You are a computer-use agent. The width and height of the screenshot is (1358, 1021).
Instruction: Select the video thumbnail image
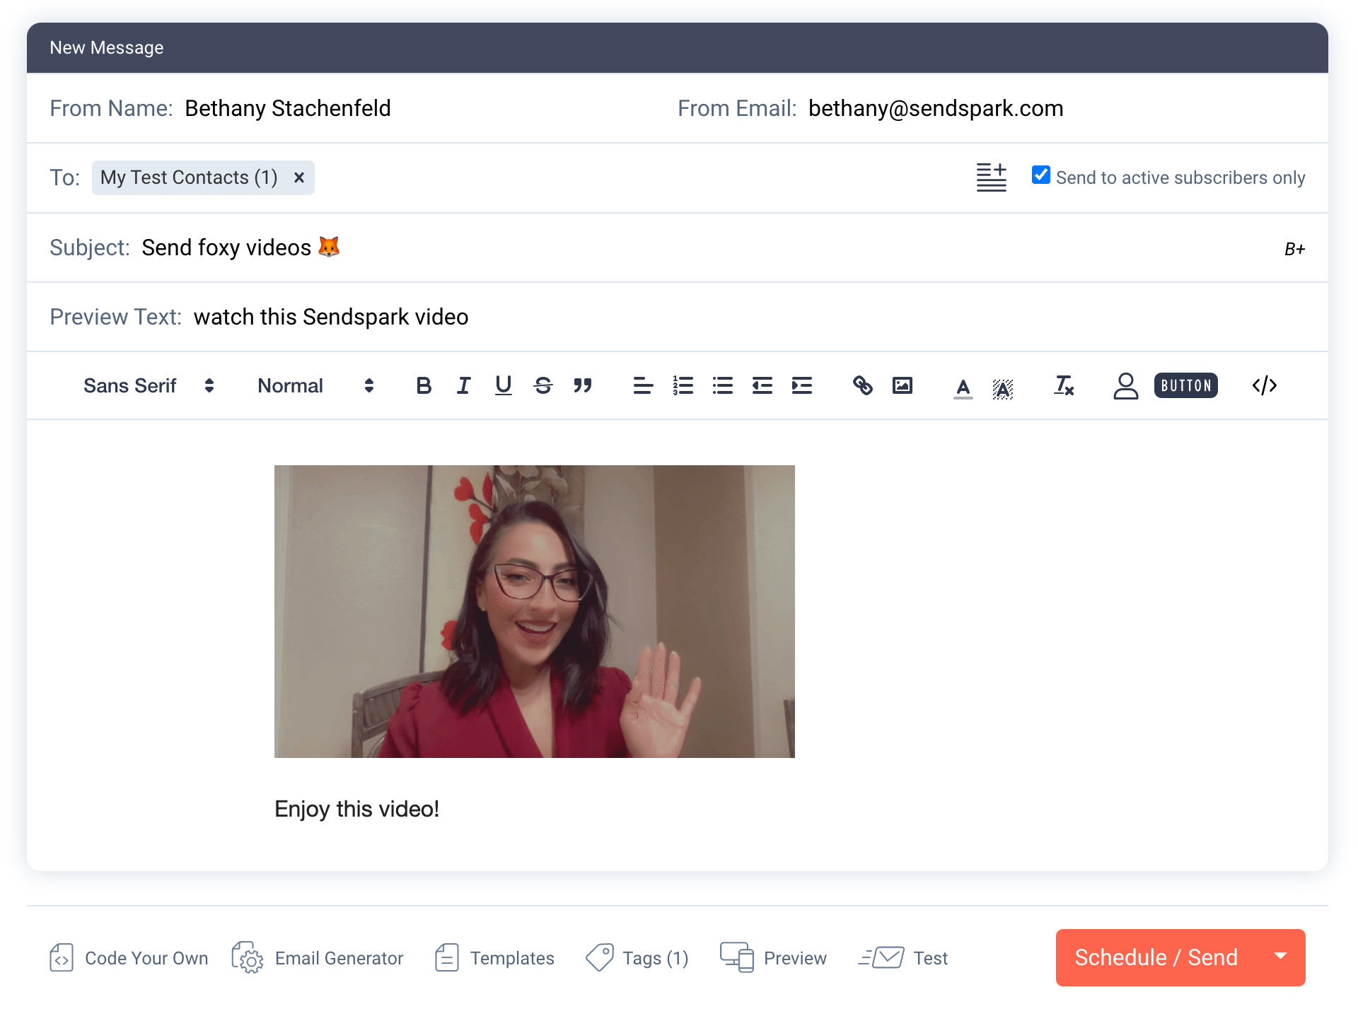point(534,612)
